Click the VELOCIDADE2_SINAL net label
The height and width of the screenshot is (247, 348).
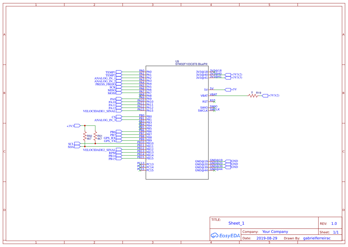99,150
